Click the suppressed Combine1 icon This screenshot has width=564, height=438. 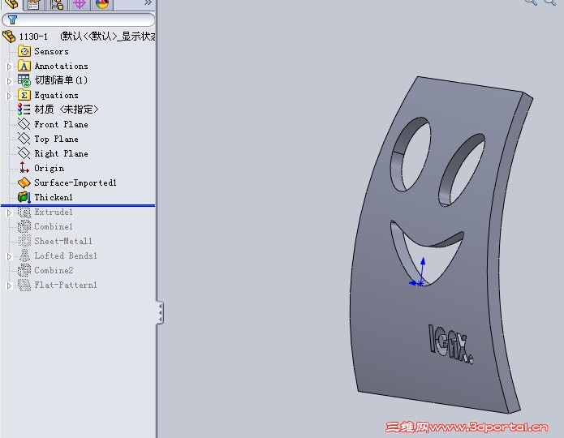pos(24,226)
